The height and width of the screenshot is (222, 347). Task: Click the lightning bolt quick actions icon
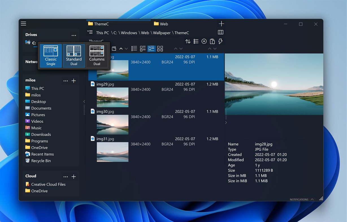[x=221, y=41]
